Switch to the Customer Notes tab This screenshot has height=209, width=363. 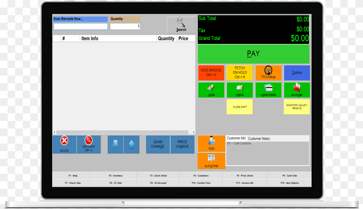tap(259, 139)
